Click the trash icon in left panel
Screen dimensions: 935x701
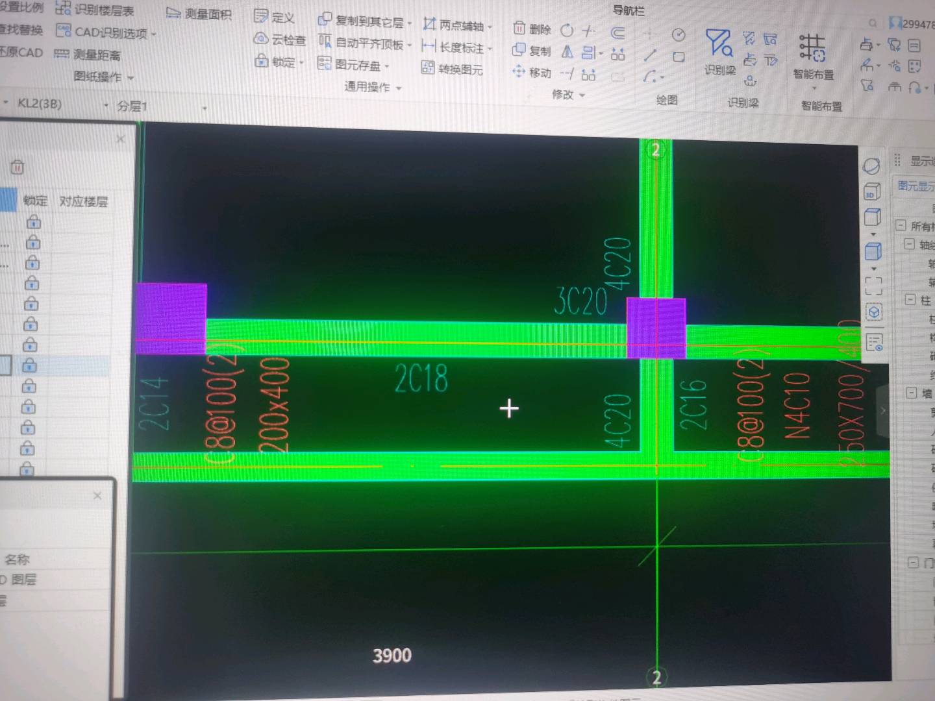pyautogui.click(x=18, y=167)
